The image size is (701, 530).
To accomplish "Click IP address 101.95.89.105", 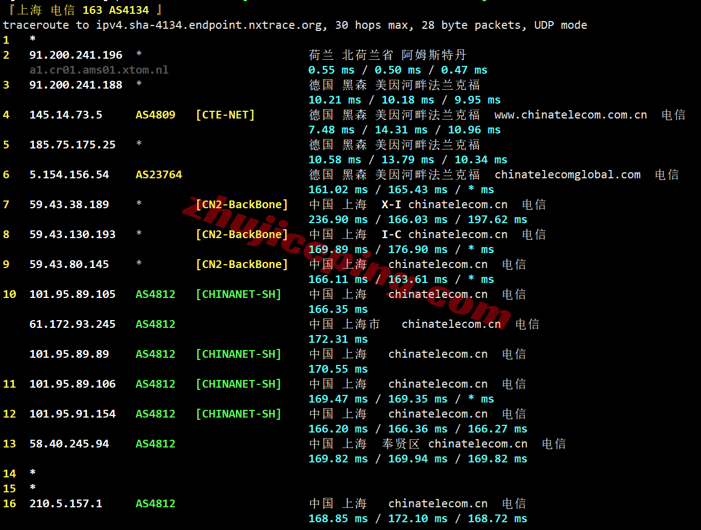I will pyautogui.click(x=73, y=294).
